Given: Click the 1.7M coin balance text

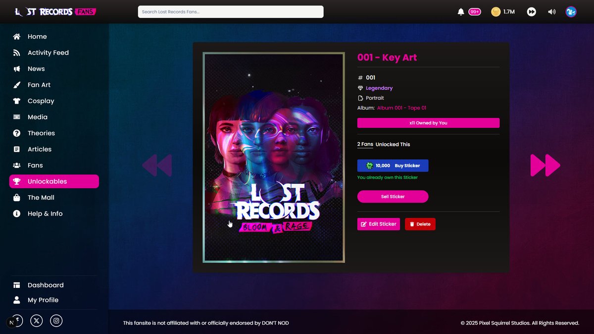Looking at the screenshot, I should pyautogui.click(x=509, y=12).
